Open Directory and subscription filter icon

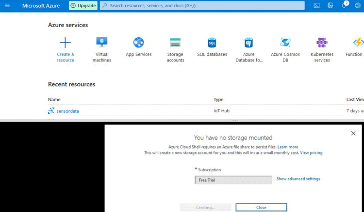coord(331,5)
